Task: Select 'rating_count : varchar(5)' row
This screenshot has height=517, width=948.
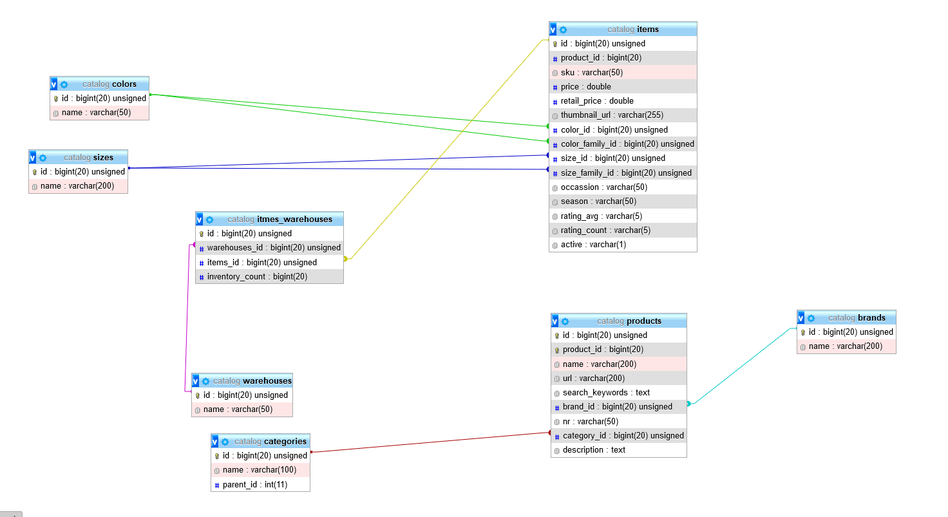Action: [x=623, y=230]
